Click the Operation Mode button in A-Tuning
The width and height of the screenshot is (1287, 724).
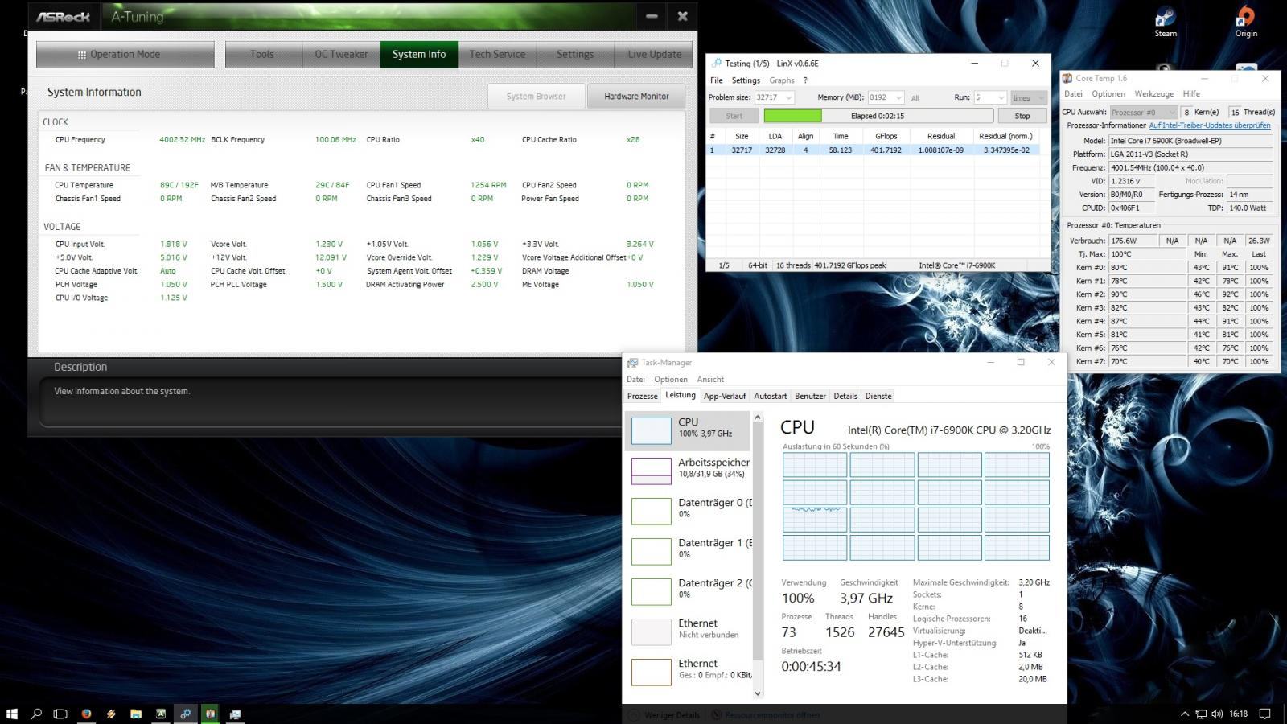[x=125, y=54]
